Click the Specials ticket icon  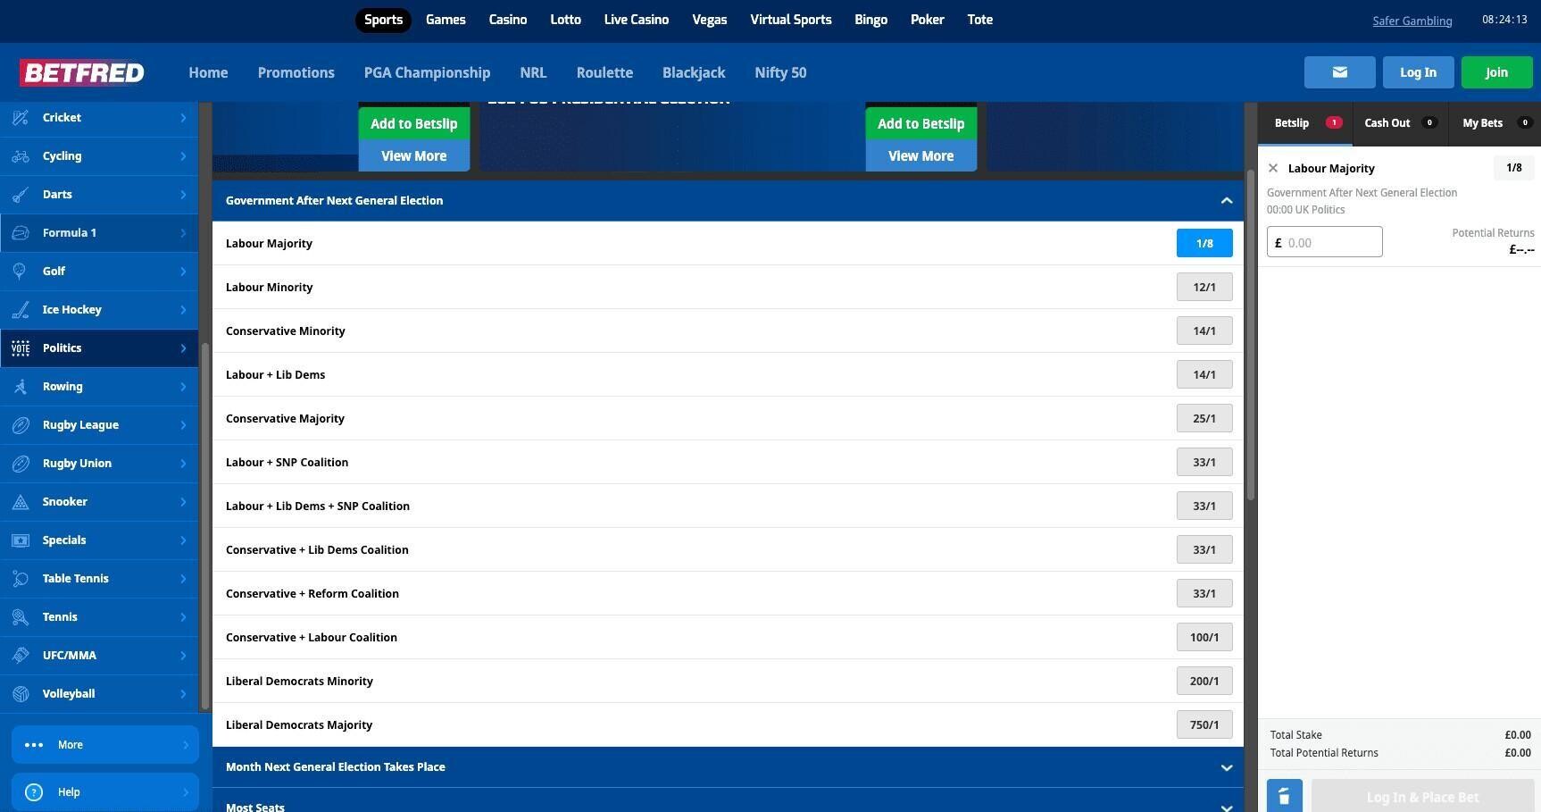pos(21,540)
